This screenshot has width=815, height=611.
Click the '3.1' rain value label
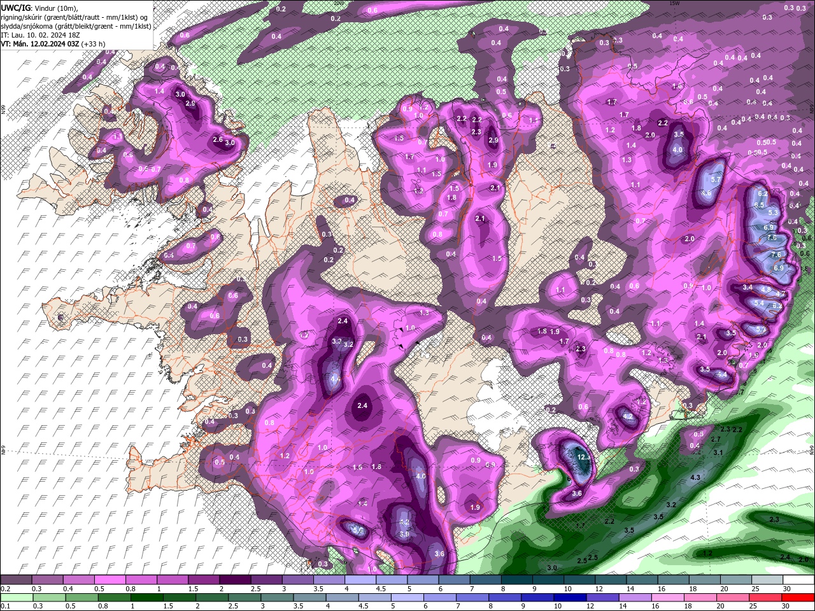718,453
